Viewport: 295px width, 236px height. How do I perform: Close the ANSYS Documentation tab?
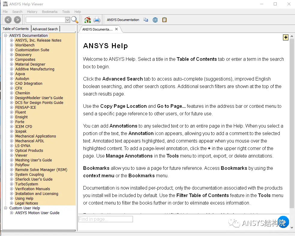click(x=116, y=29)
